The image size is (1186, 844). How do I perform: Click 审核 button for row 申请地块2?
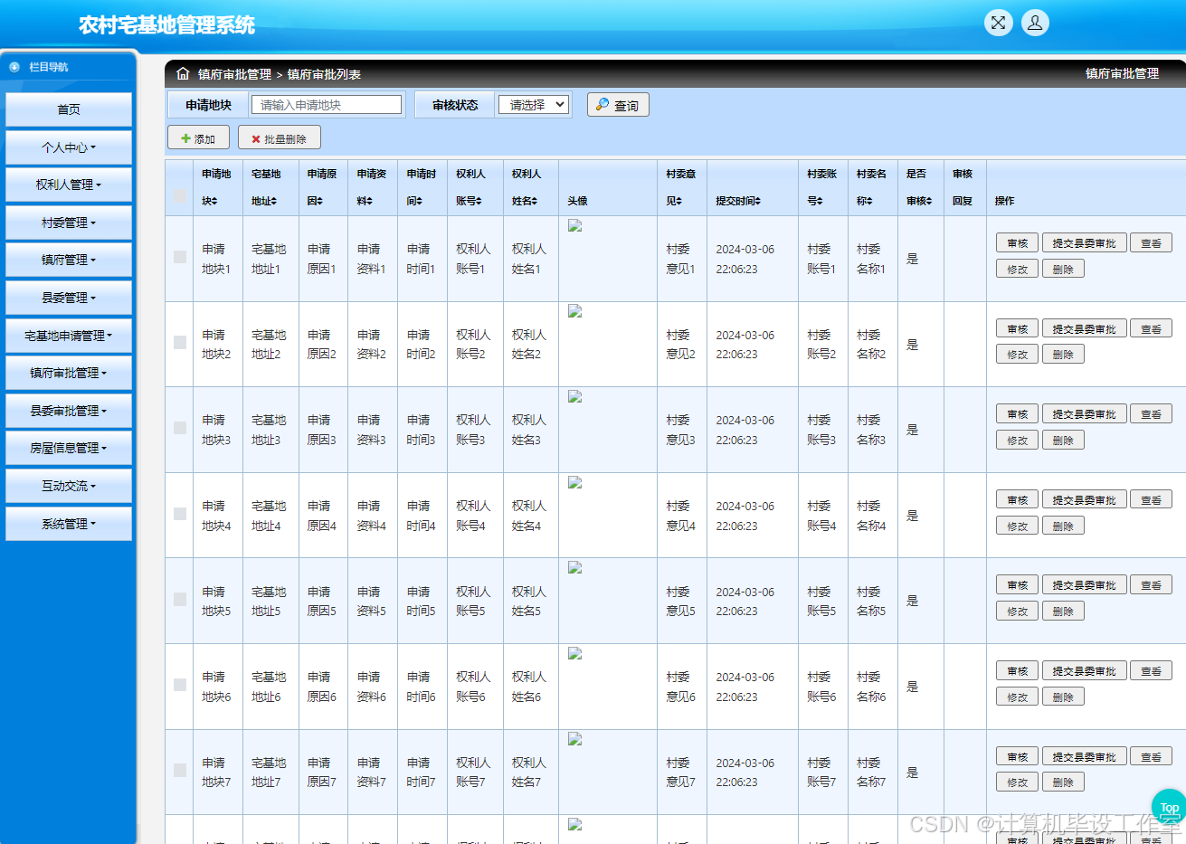(1018, 328)
